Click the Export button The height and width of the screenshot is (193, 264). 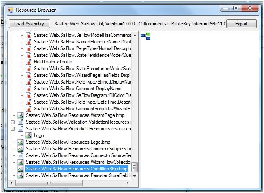(241, 24)
